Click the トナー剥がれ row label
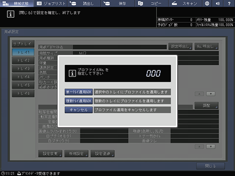The image size is (235, 176). [x=149, y=136]
